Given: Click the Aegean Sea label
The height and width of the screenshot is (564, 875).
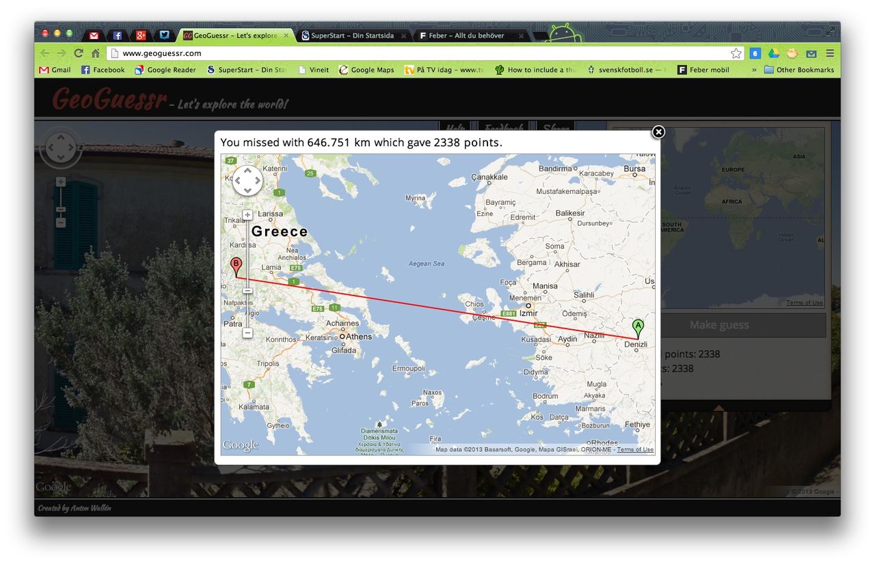Looking at the screenshot, I should (x=426, y=264).
